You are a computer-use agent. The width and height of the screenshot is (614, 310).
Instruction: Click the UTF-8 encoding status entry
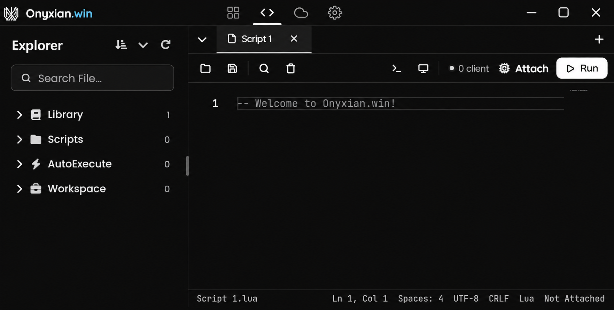466,299
